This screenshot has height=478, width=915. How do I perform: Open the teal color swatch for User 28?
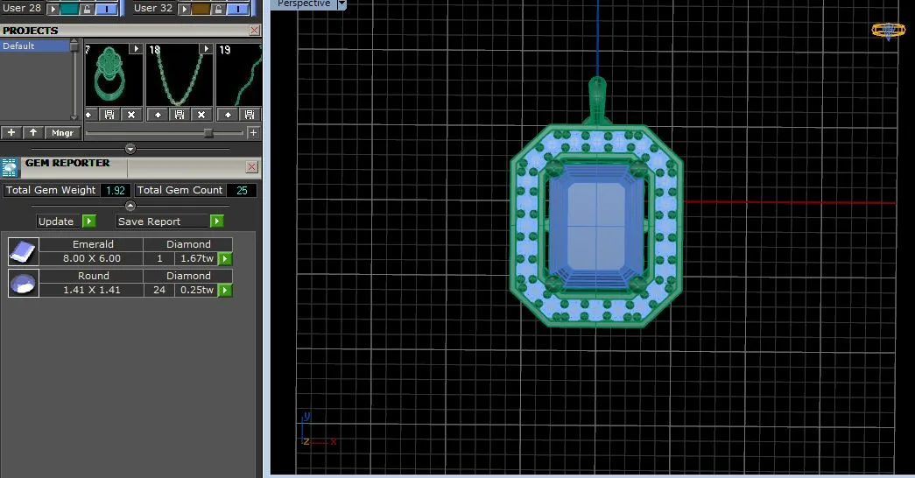tap(69, 9)
